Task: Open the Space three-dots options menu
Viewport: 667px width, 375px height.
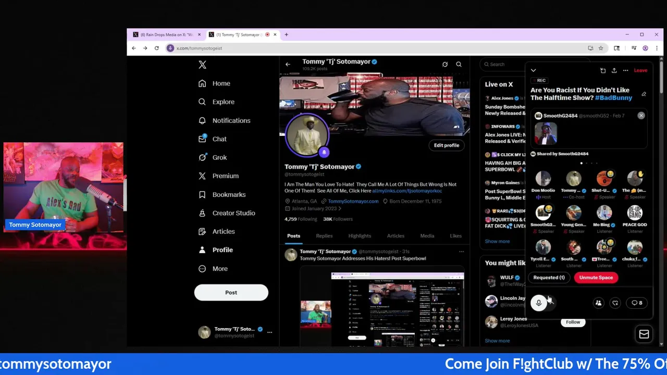Action: 625,70
